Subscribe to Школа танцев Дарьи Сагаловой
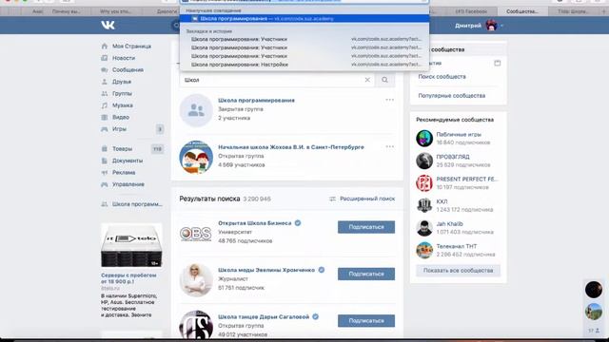Image resolution: width=609 pixels, height=342 pixels. coord(366,321)
